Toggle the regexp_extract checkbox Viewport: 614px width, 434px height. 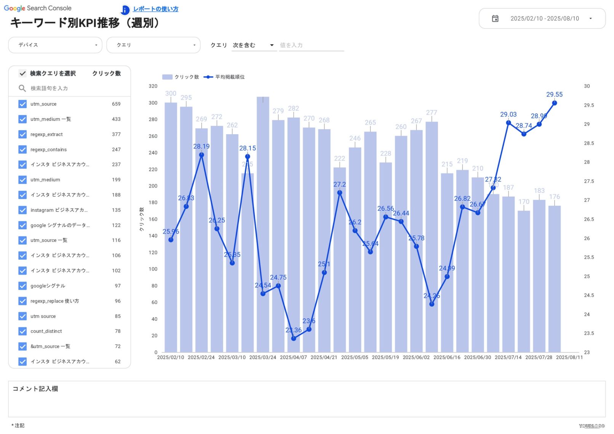click(x=22, y=135)
